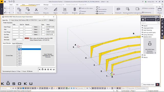Open the Outline planes dropdown

(x=142, y=88)
